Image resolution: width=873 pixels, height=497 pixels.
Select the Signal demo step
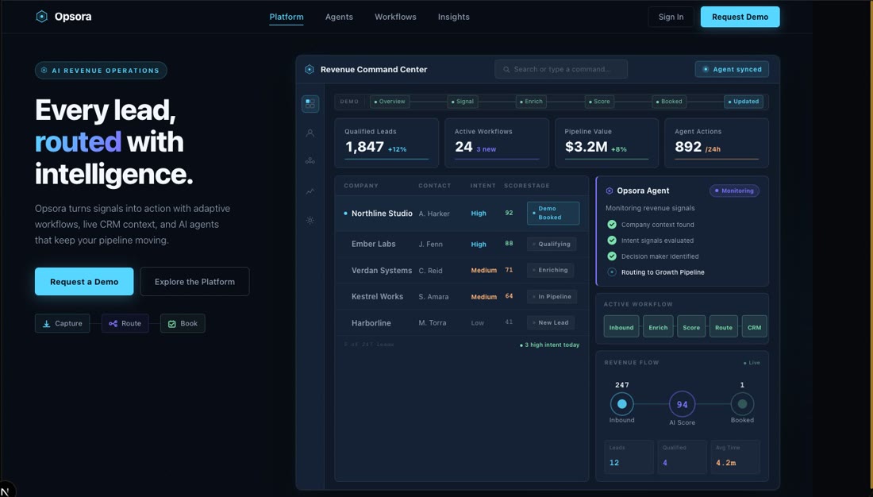pos(463,102)
